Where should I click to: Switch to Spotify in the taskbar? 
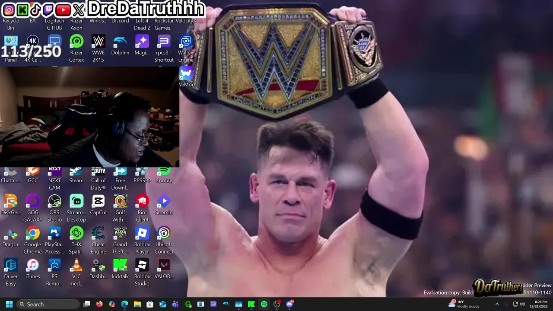click(x=264, y=304)
